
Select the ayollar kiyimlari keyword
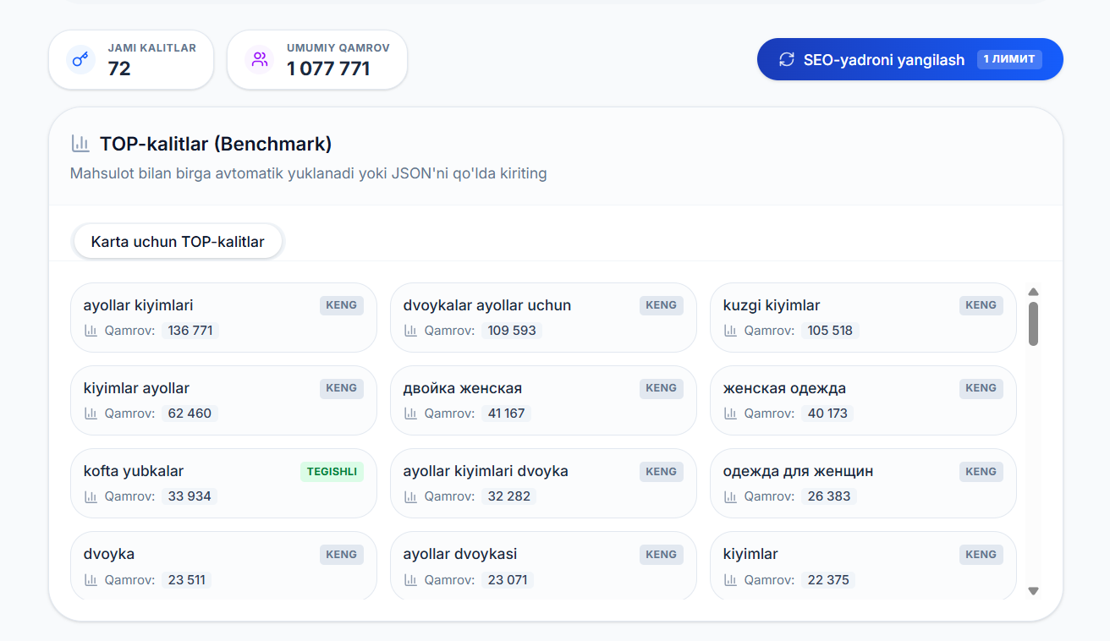click(x=223, y=317)
